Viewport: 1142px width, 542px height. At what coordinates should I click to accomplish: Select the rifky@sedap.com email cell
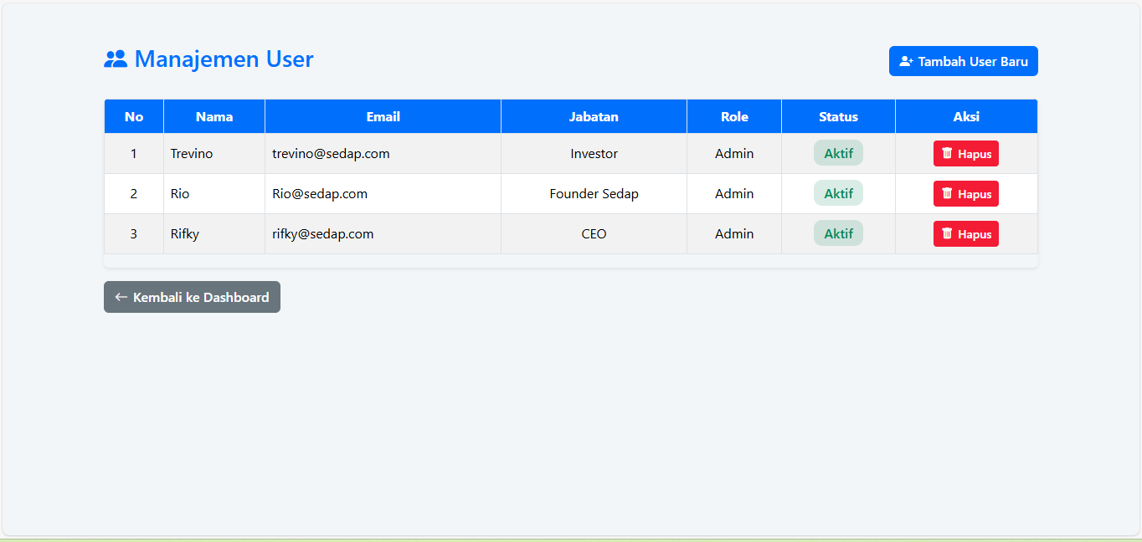(x=322, y=234)
